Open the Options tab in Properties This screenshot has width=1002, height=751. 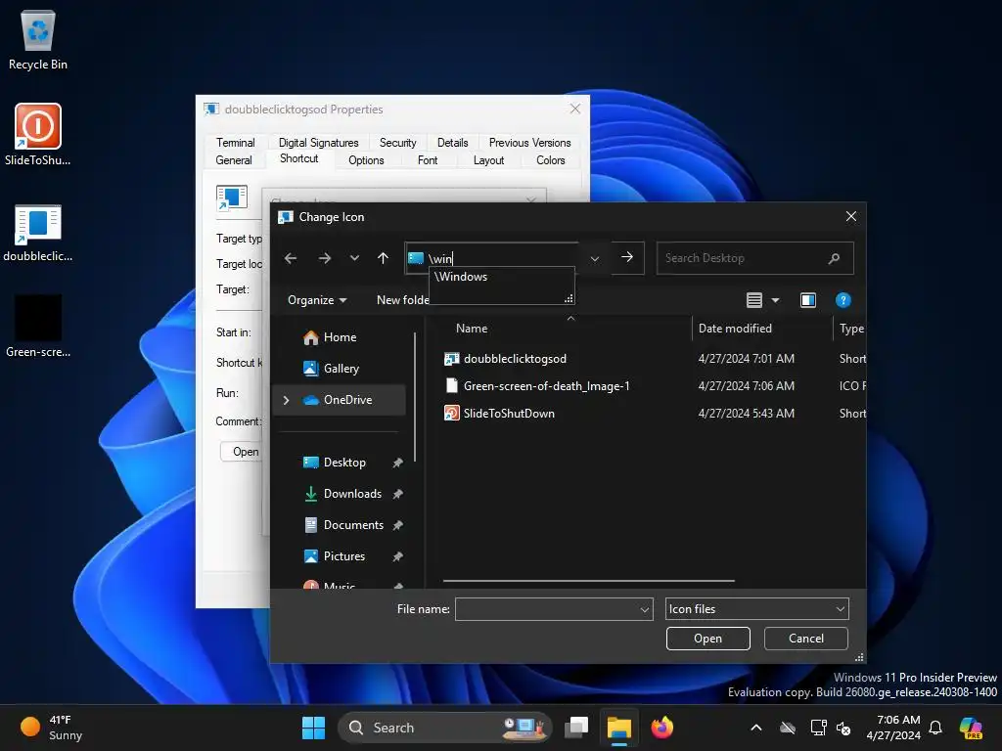point(366,160)
